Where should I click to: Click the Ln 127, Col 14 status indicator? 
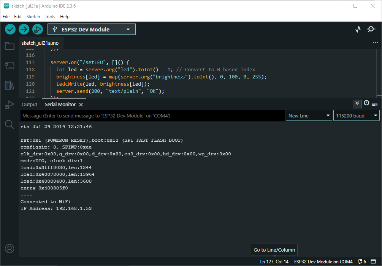pyautogui.click(x=274, y=261)
